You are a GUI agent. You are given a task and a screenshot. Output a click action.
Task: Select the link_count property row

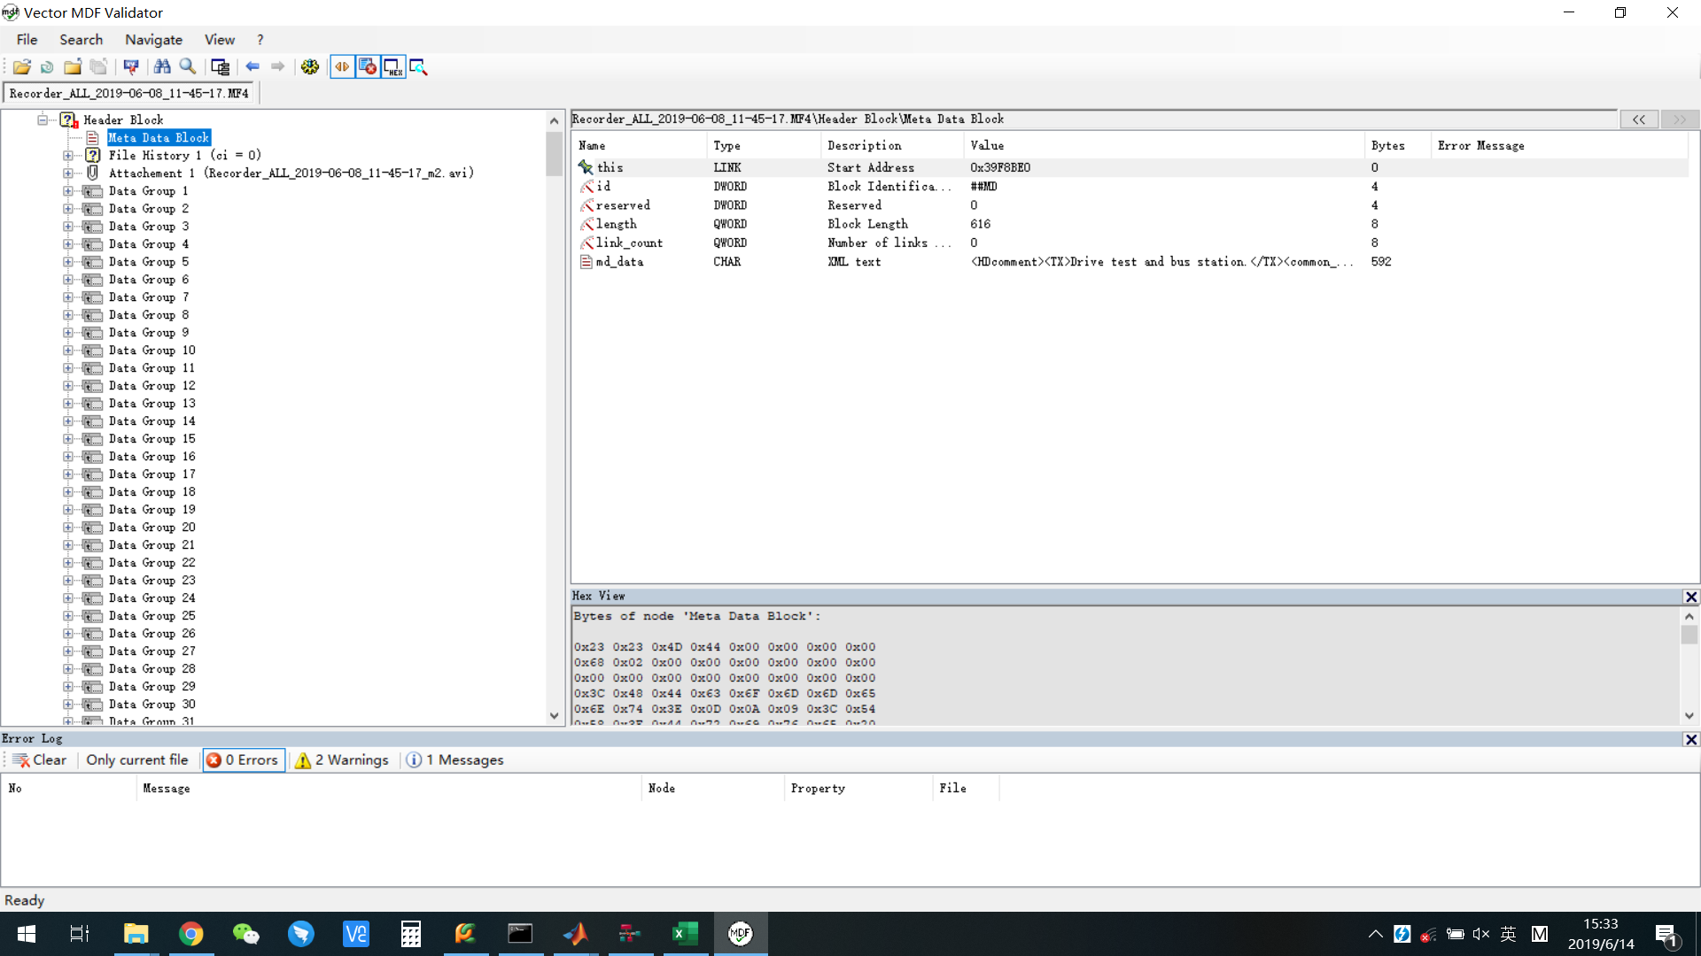pyautogui.click(x=1130, y=243)
